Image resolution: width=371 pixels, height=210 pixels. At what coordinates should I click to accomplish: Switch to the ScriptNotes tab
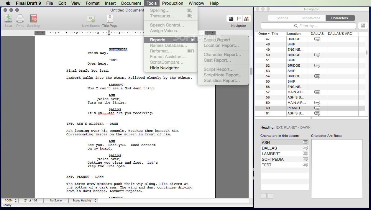pyautogui.click(x=311, y=18)
